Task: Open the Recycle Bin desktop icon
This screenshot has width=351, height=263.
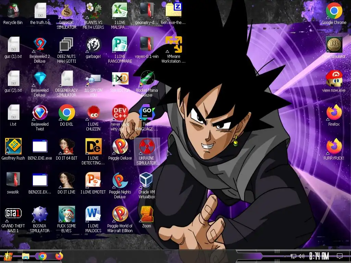Action: 13,14
